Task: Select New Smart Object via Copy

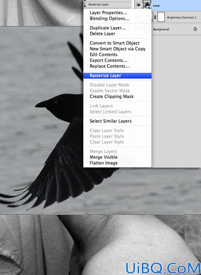Action: click(x=117, y=49)
